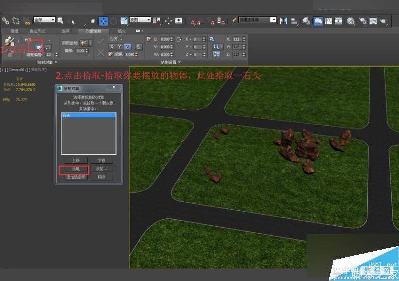Click the 添加选定项 button in the dialog
Image resolution: width=399 pixels, height=281 pixels.
tap(76, 177)
